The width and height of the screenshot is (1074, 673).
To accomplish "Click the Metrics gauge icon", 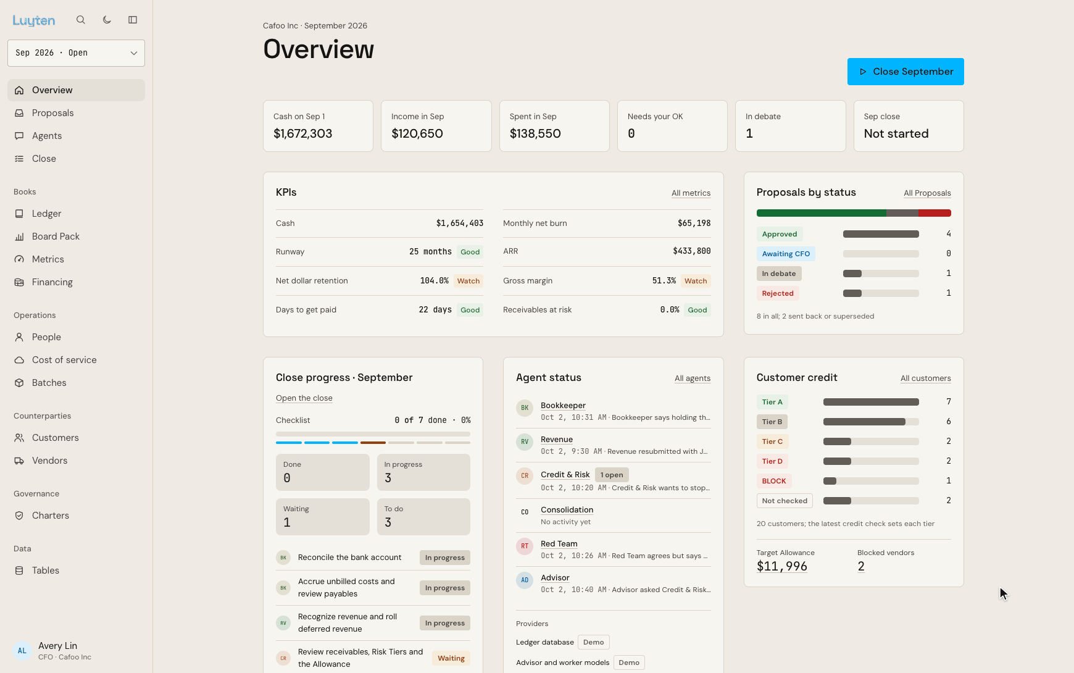I will tap(19, 259).
